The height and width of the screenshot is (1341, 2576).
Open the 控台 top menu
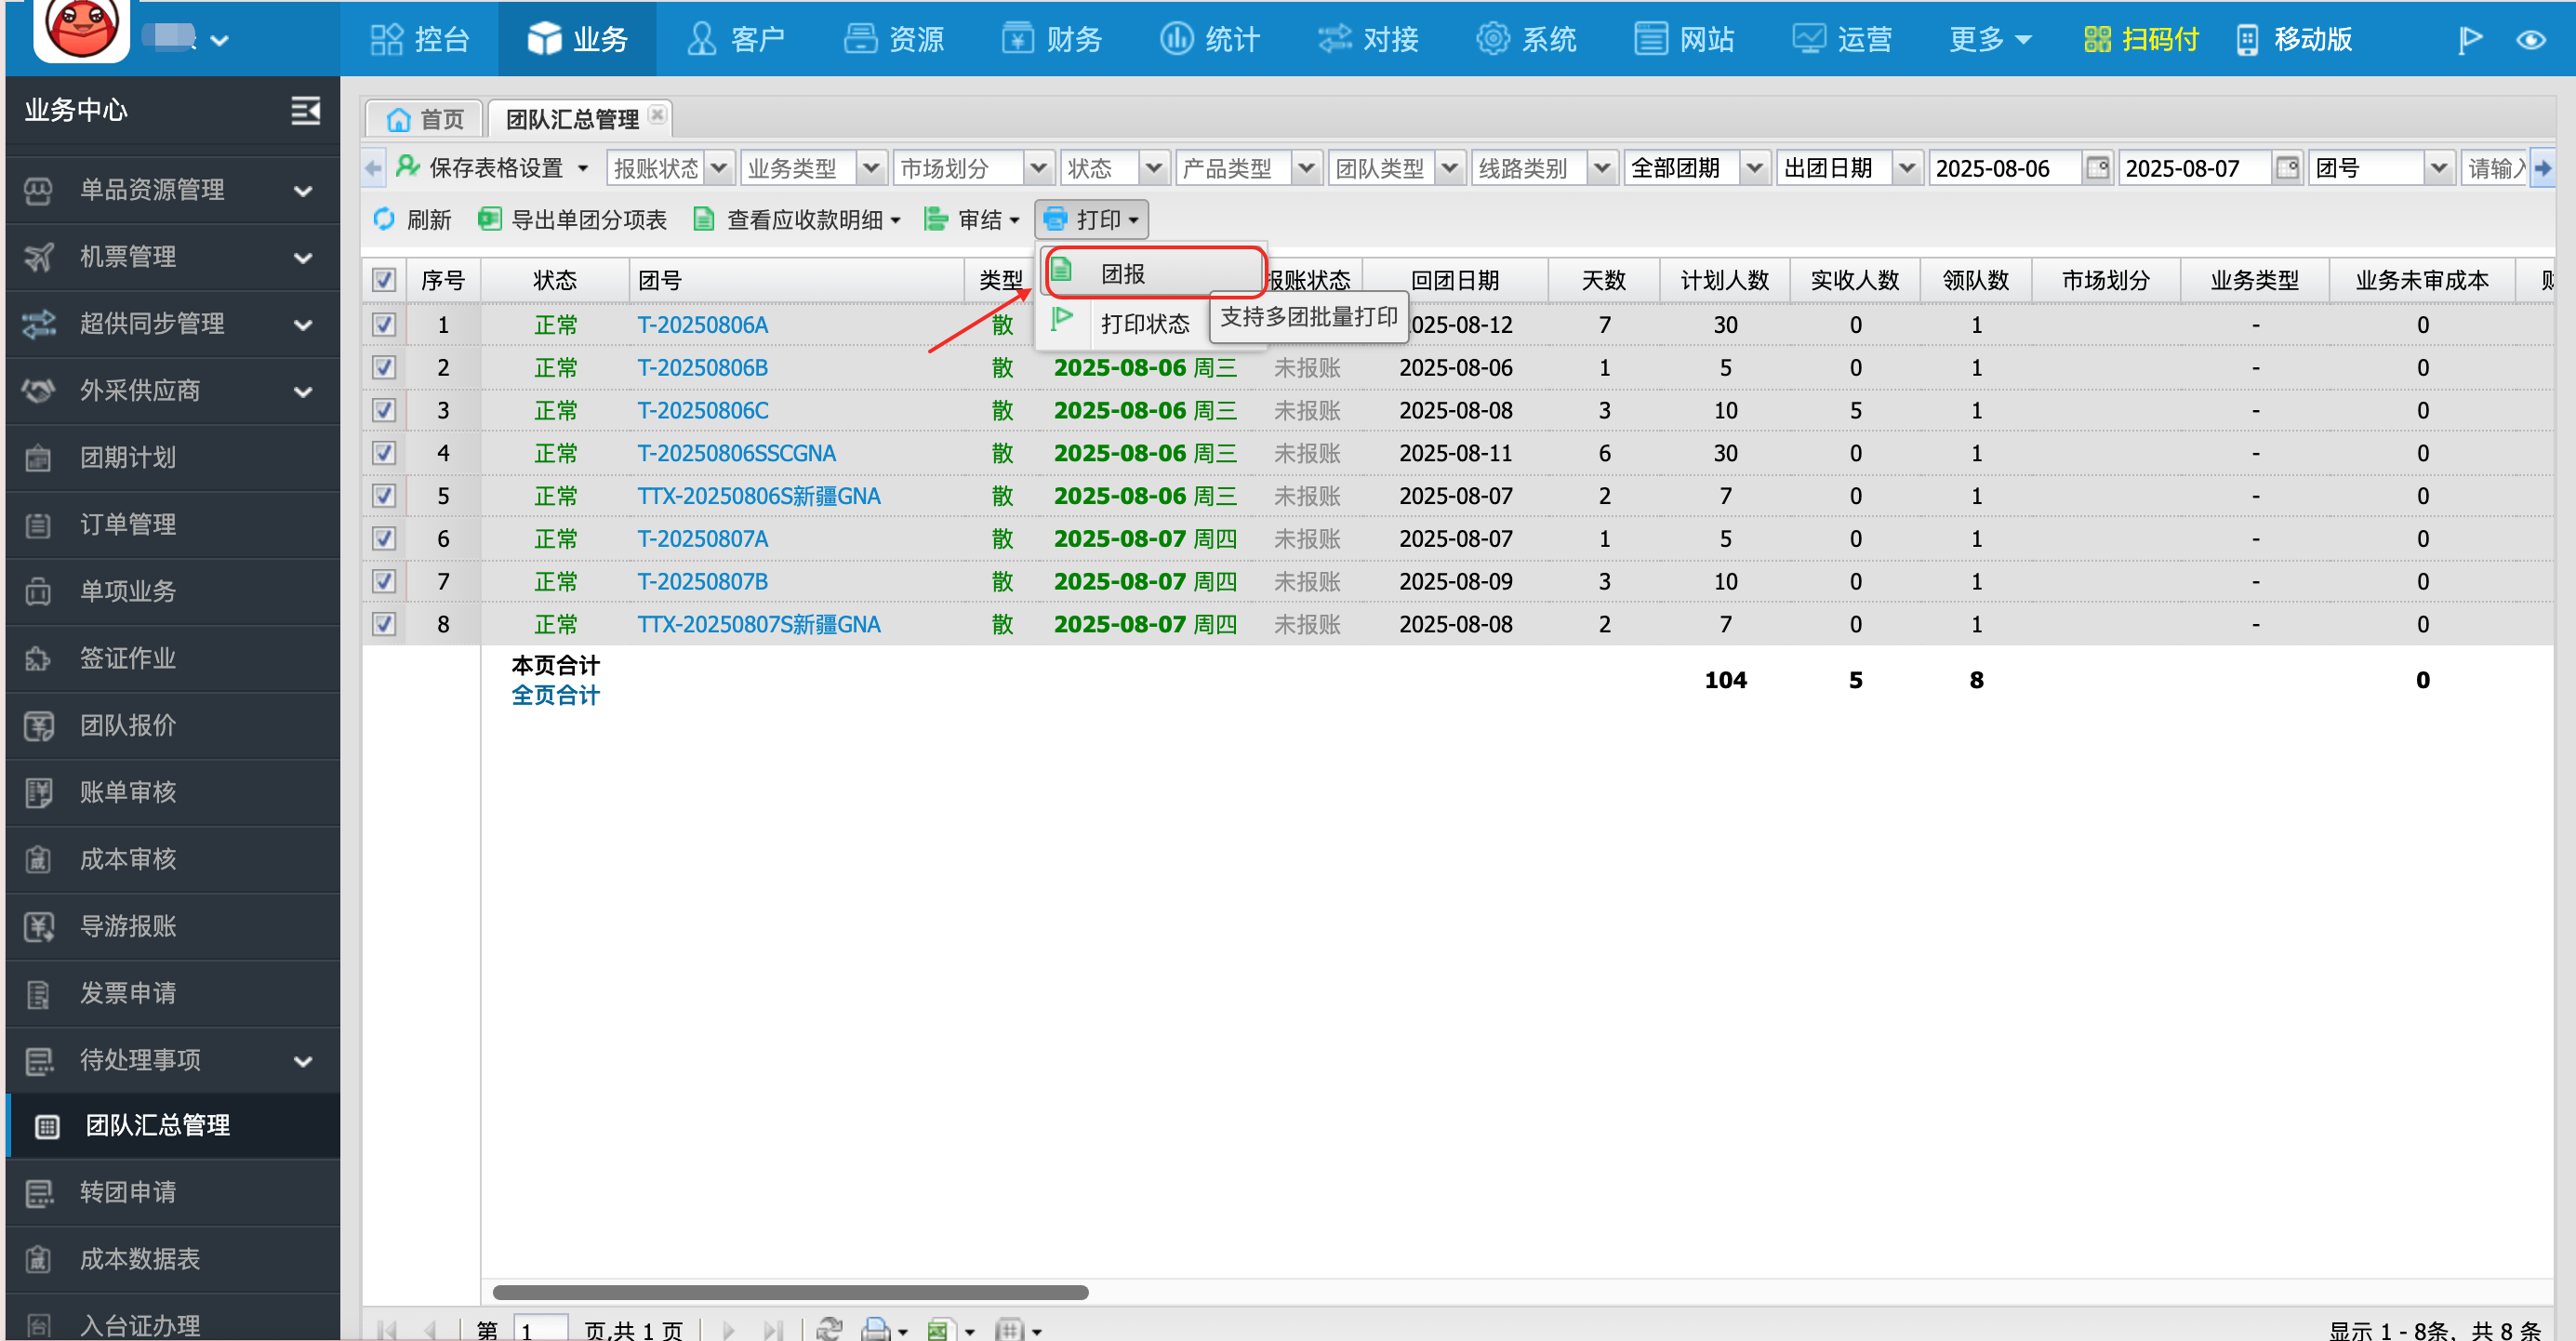(x=420, y=40)
